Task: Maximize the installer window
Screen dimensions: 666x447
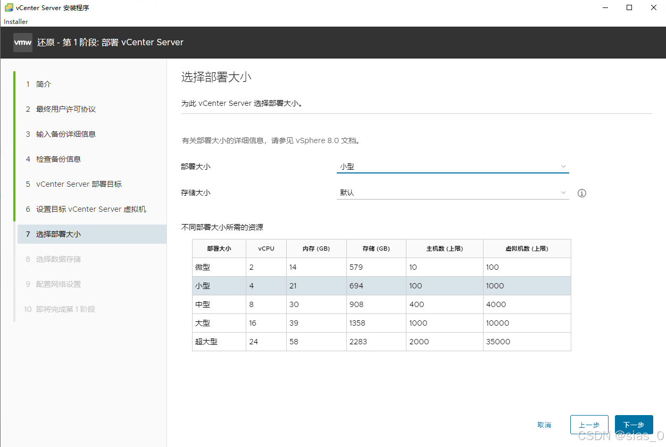Action: [629, 7]
